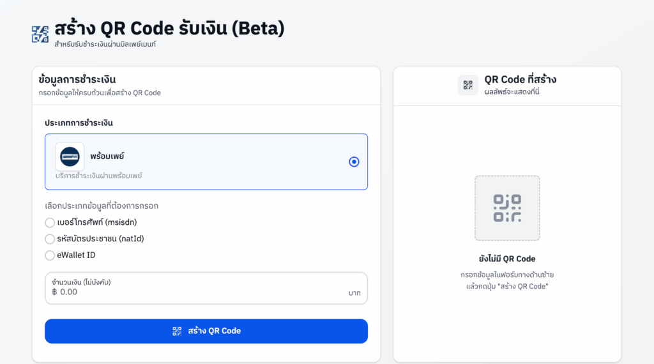The width and height of the screenshot is (654, 364).
Task: Click the QR icon in the right panel header
Action: click(x=468, y=85)
